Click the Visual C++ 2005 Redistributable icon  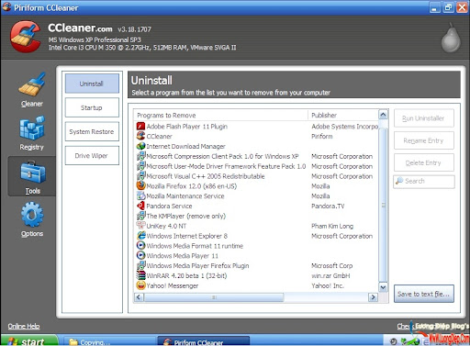point(140,176)
